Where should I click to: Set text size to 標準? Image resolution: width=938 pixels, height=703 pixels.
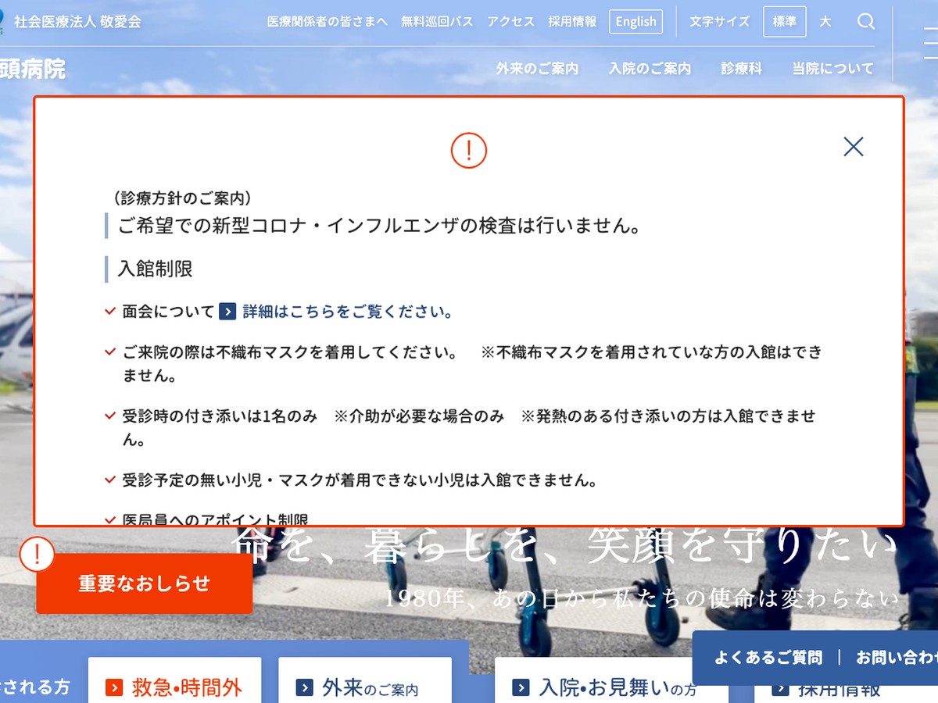784,22
